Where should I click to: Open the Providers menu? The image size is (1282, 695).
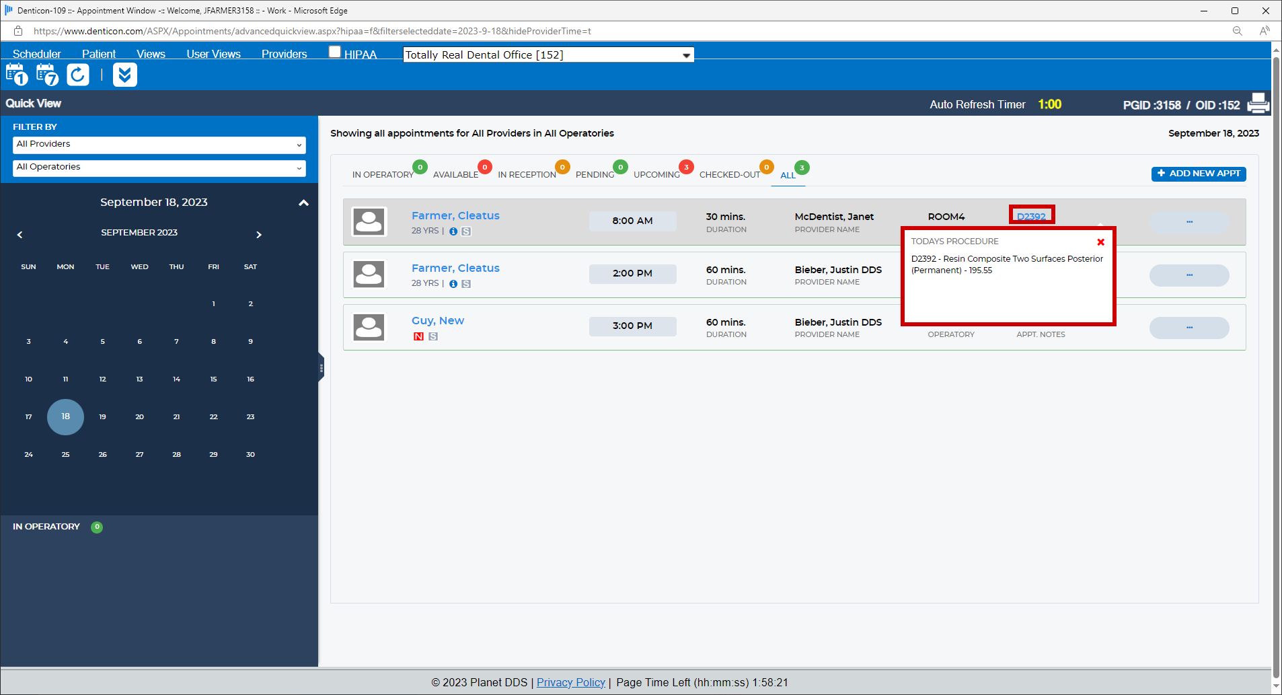284,54
